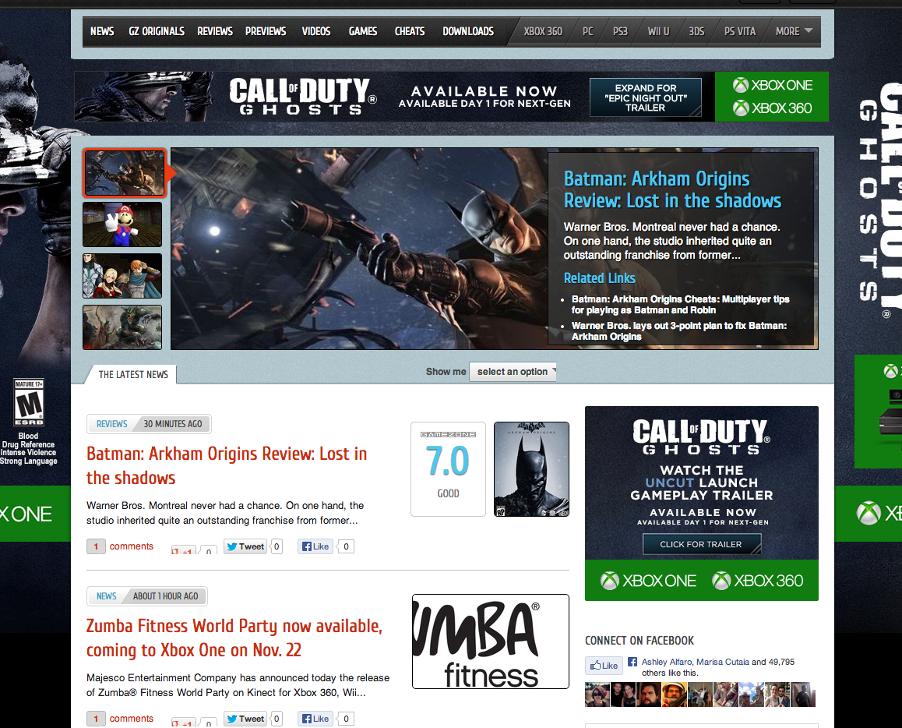
Task: Open the 'select an option' dropdown
Action: click(513, 372)
